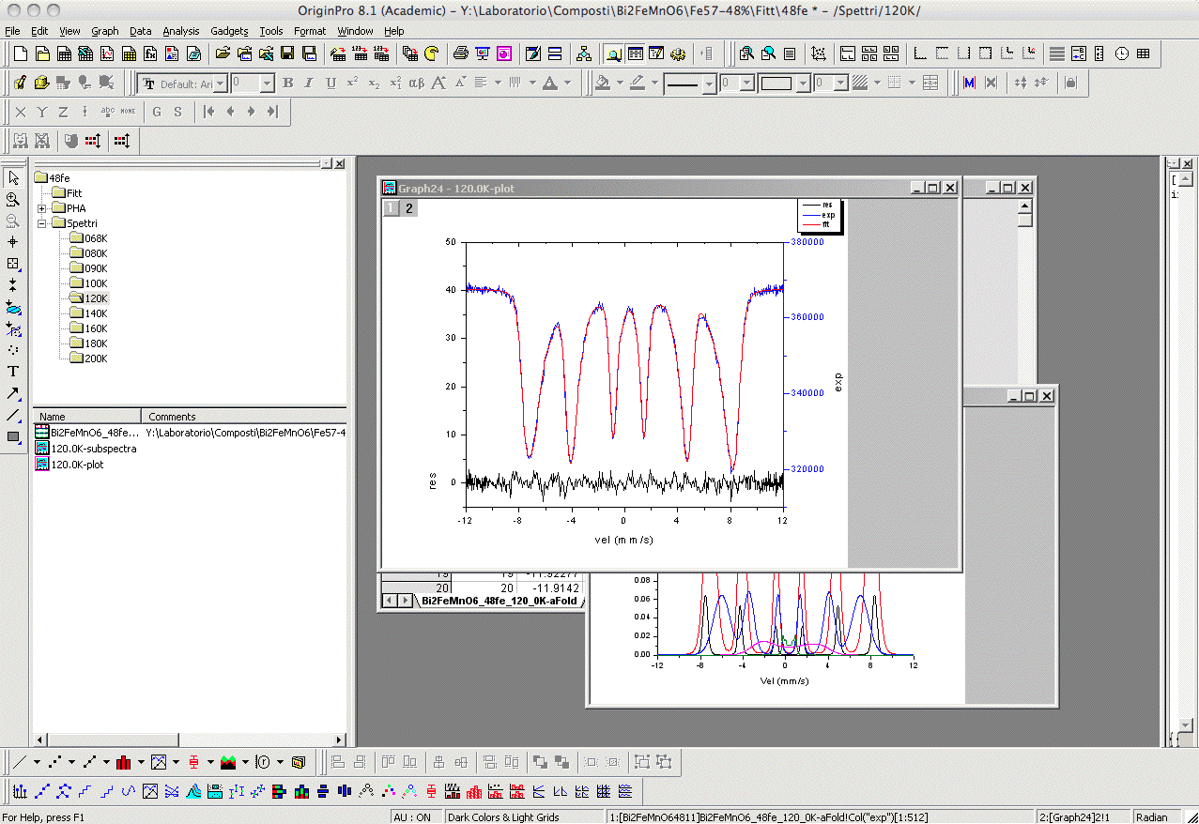1199x824 pixels.
Task: Click the Add Masked Points (M) icon
Action: click(x=969, y=84)
